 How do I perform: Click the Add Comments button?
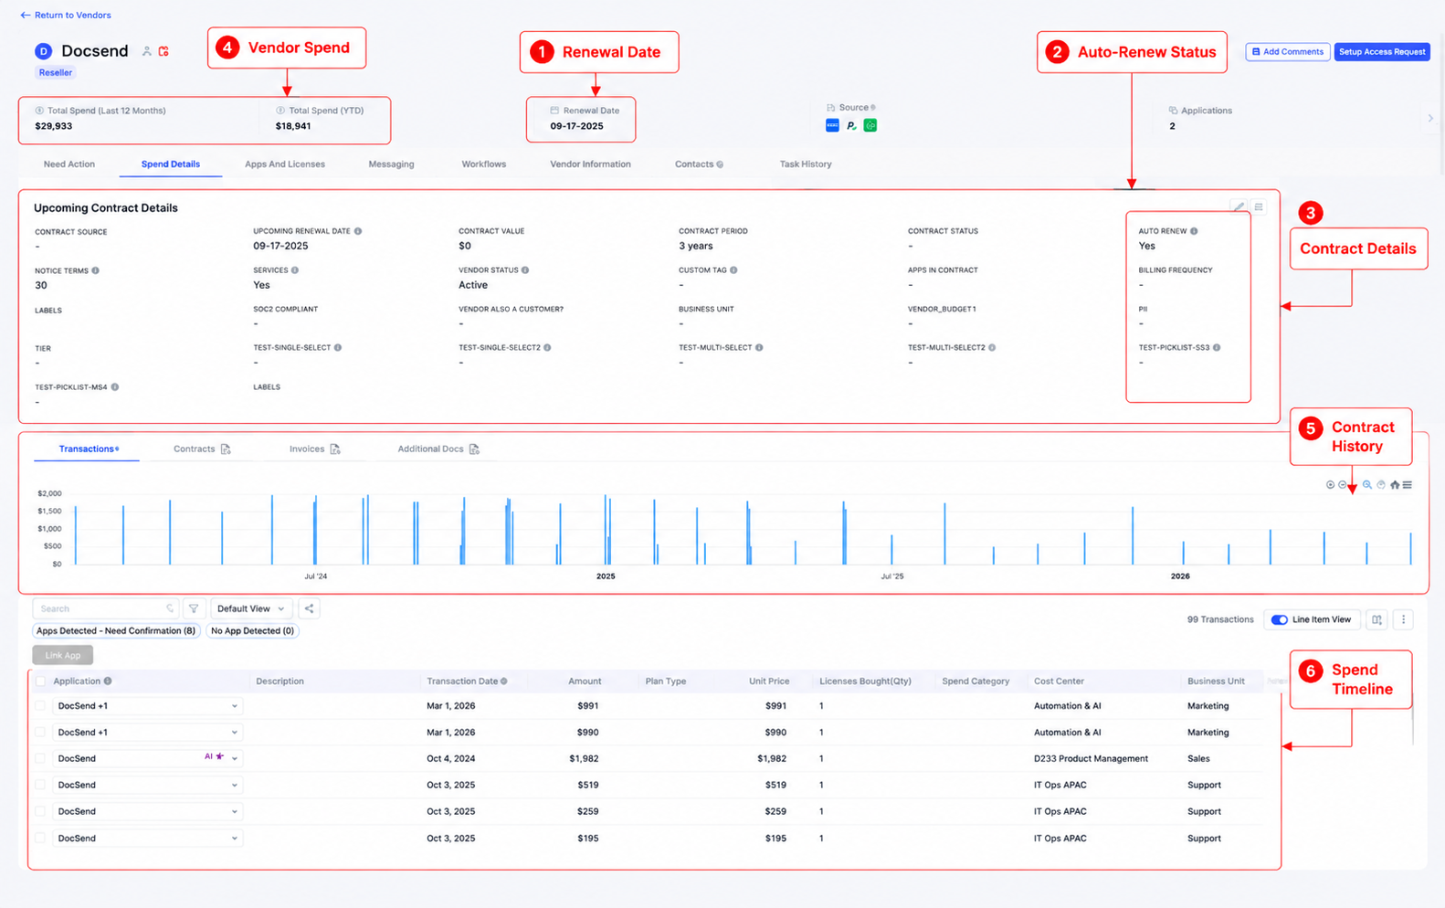tap(1288, 52)
